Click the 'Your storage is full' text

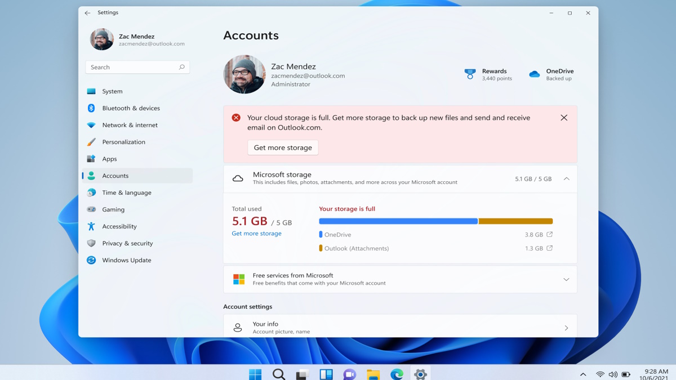(x=347, y=209)
